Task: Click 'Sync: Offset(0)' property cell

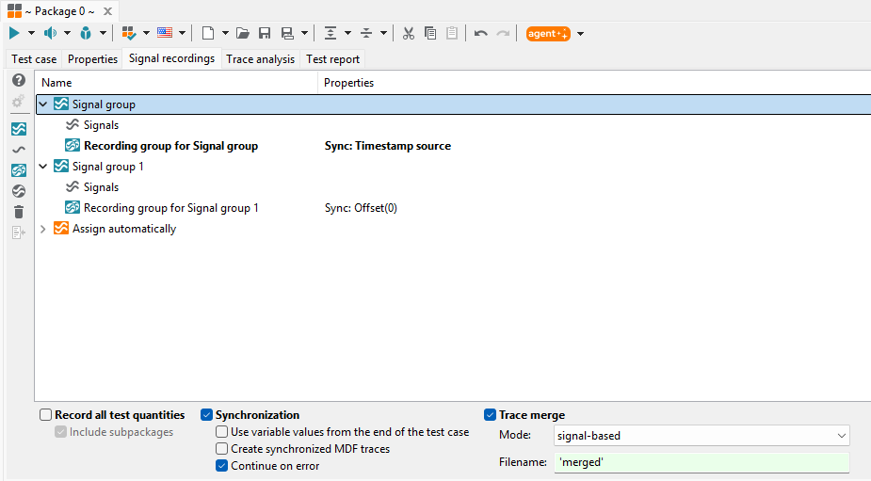Action: coord(361,208)
